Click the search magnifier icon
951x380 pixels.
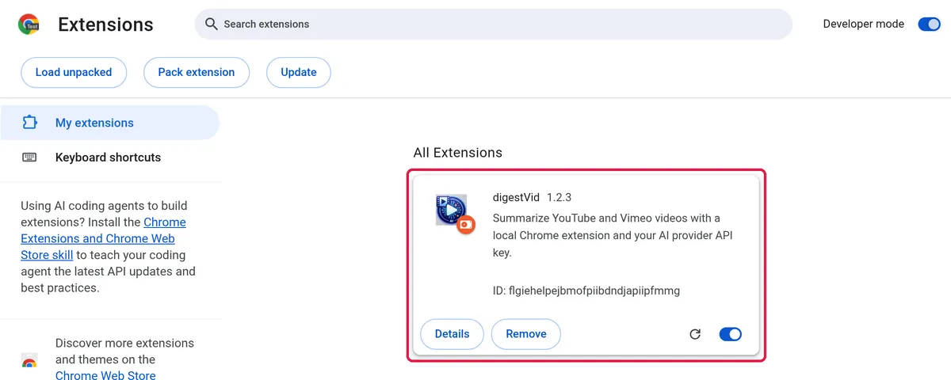tap(211, 24)
